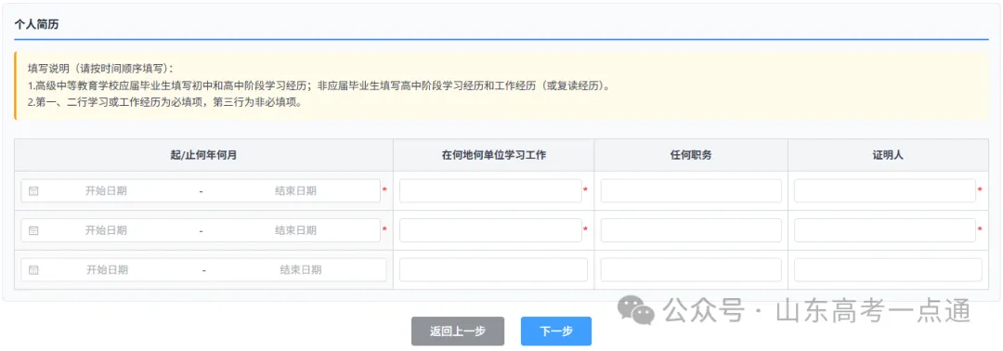The width and height of the screenshot is (1003, 351).
Task: Focus second row 证明人 input field
Action: pyautogui.click(x=885, y=230)
